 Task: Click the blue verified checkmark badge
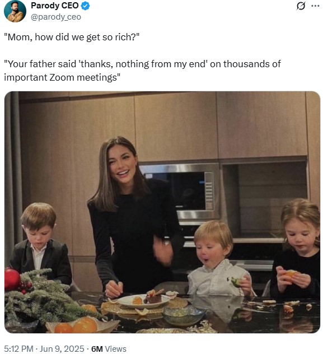(85, 6)
